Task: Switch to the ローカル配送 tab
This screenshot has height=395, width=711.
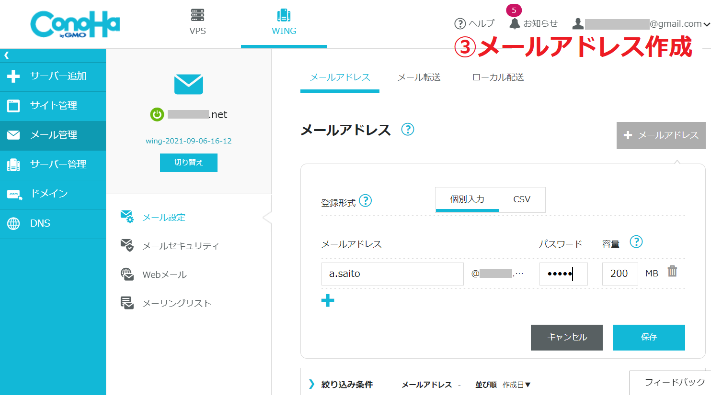Action: tap(498, 77)
